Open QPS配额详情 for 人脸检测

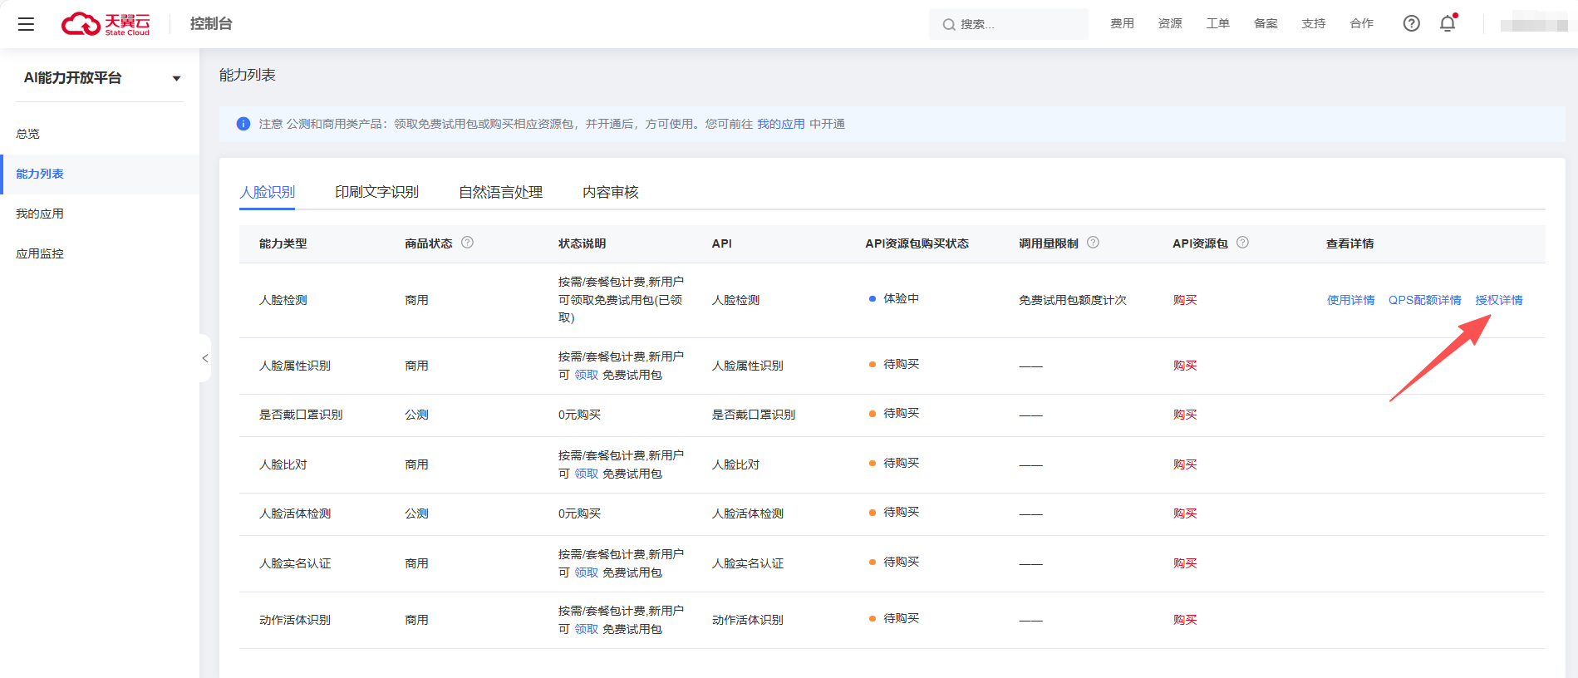[x=1424, y=300]
